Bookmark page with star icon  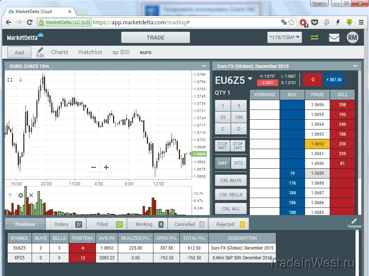coord(291,22)
